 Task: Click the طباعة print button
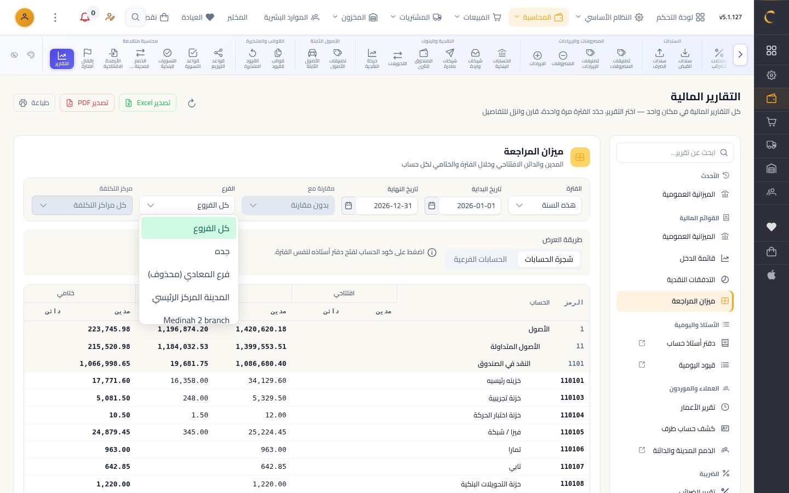click(34, 103)
